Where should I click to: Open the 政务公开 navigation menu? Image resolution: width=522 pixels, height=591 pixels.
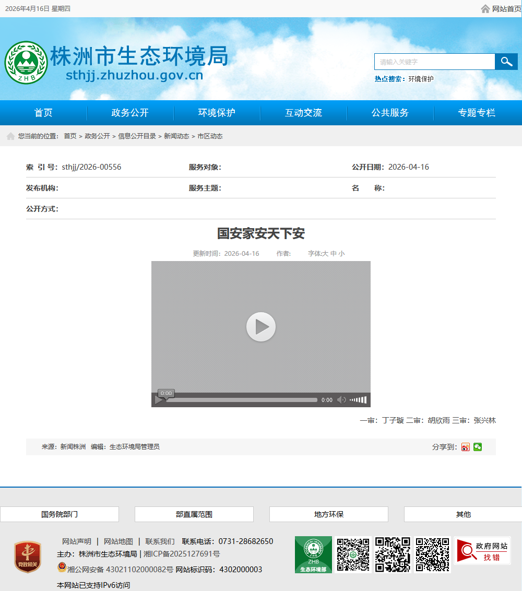pyautogui.click(x=130, y=113)
